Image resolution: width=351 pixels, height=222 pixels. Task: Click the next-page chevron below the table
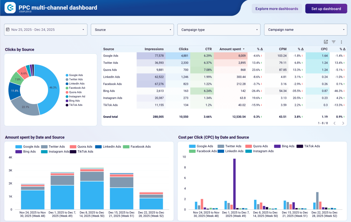343,122
